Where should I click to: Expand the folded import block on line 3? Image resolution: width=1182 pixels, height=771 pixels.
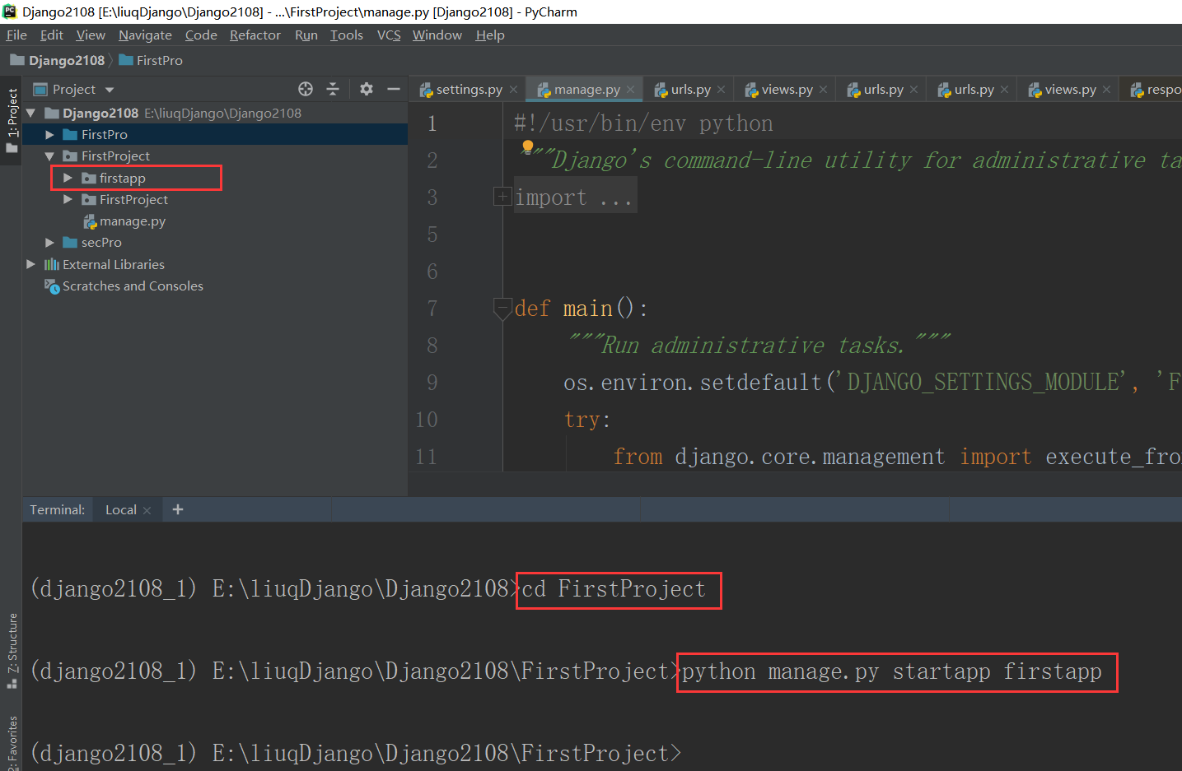(x=502, y=196)
